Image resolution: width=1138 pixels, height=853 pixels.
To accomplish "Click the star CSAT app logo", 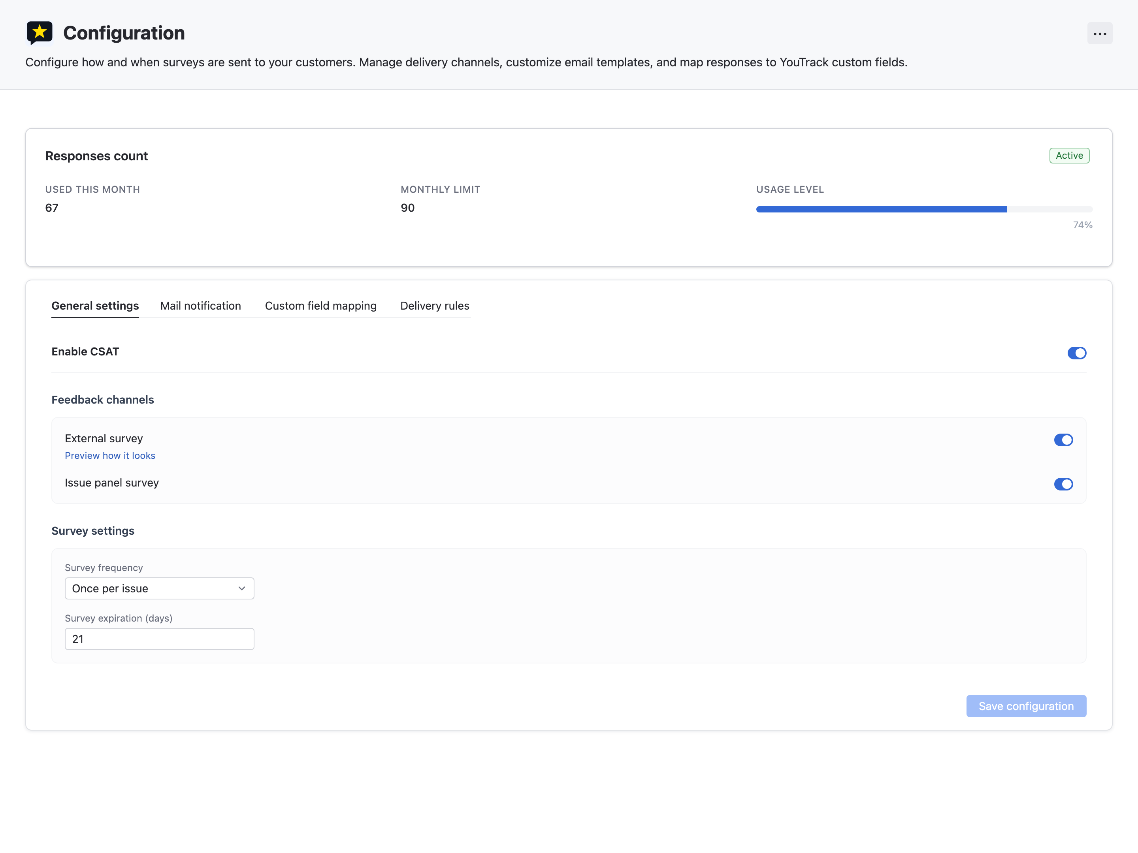I will click(x=40, y=33).
